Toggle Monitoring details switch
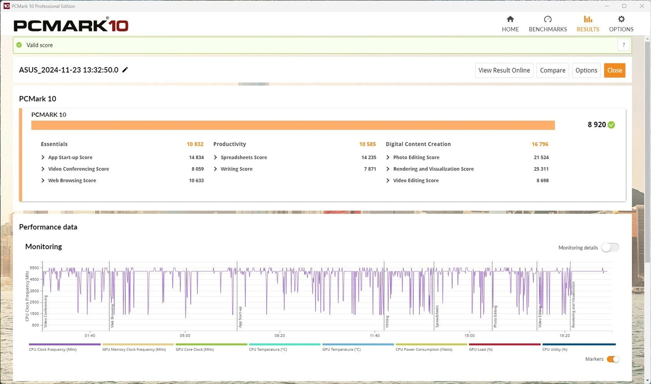Screen dimensions: 651x384 (x=610, y=247)
